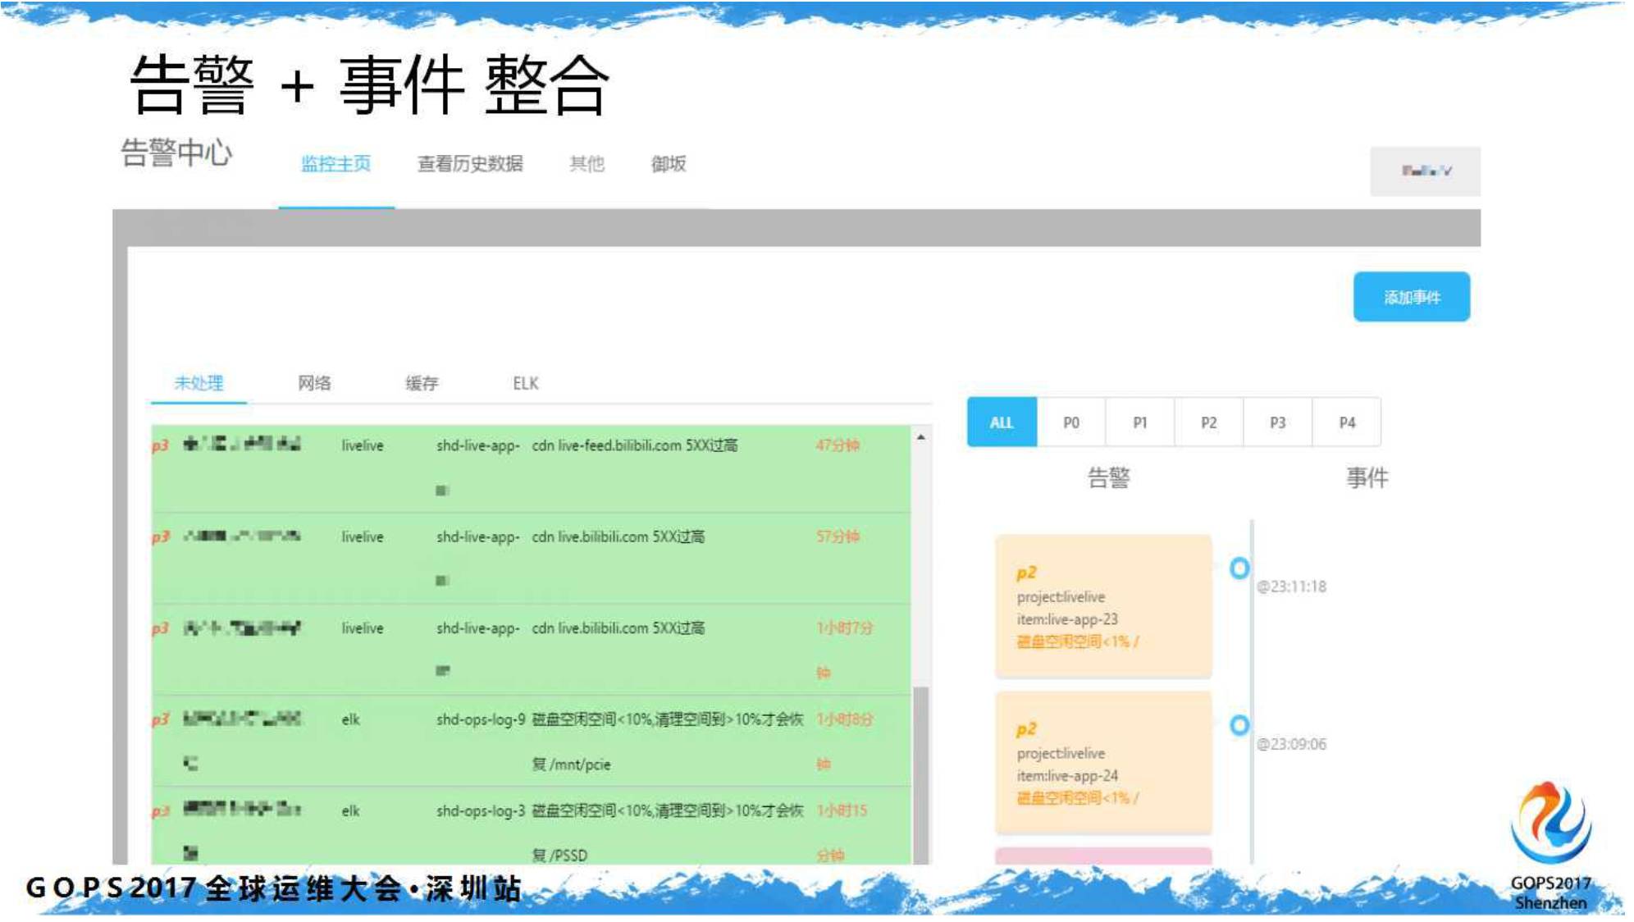The width and height of the screenshot is (1634, 922).
Task: Open 查看历史数据 tab
Action: coord(469,164)
